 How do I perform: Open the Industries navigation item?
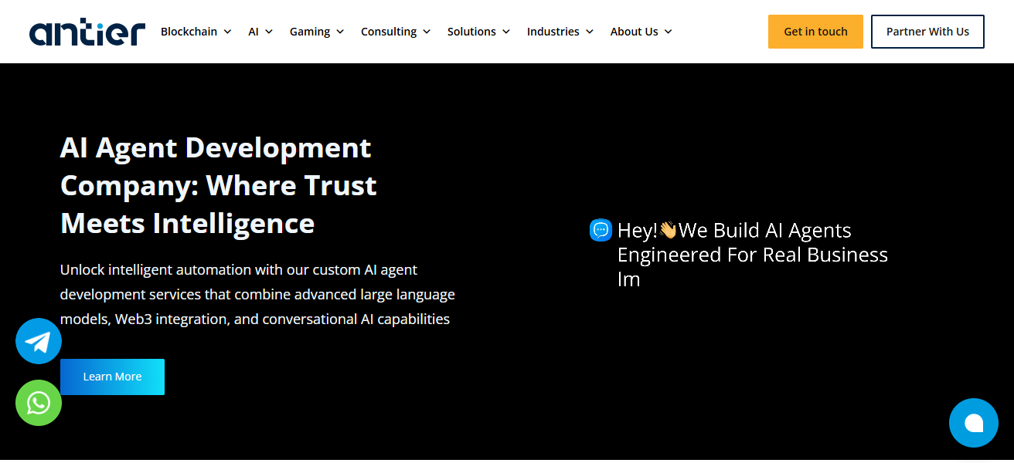pyautogui.click(x=553, y=32)
